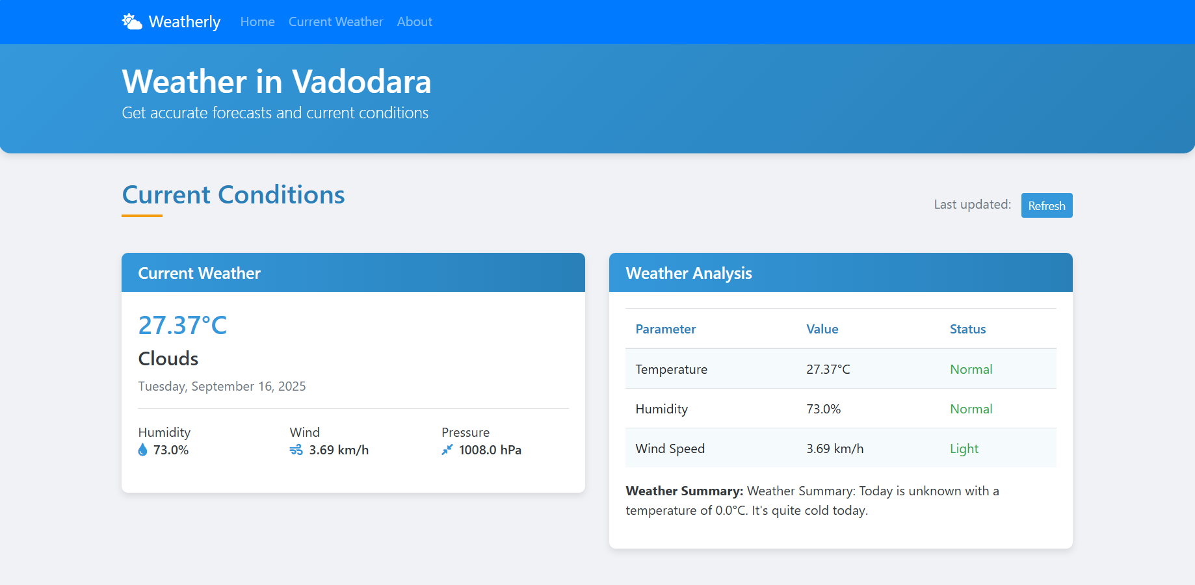Click the Weatherly sun-cloud logo icon
1195x585 pixels.
pyautogui.click(x=132, y=21)
